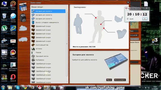Viewport: 161px width, 90px height.
Task: Close the Kleyalka Net Timer window
Action: point(147,8)
